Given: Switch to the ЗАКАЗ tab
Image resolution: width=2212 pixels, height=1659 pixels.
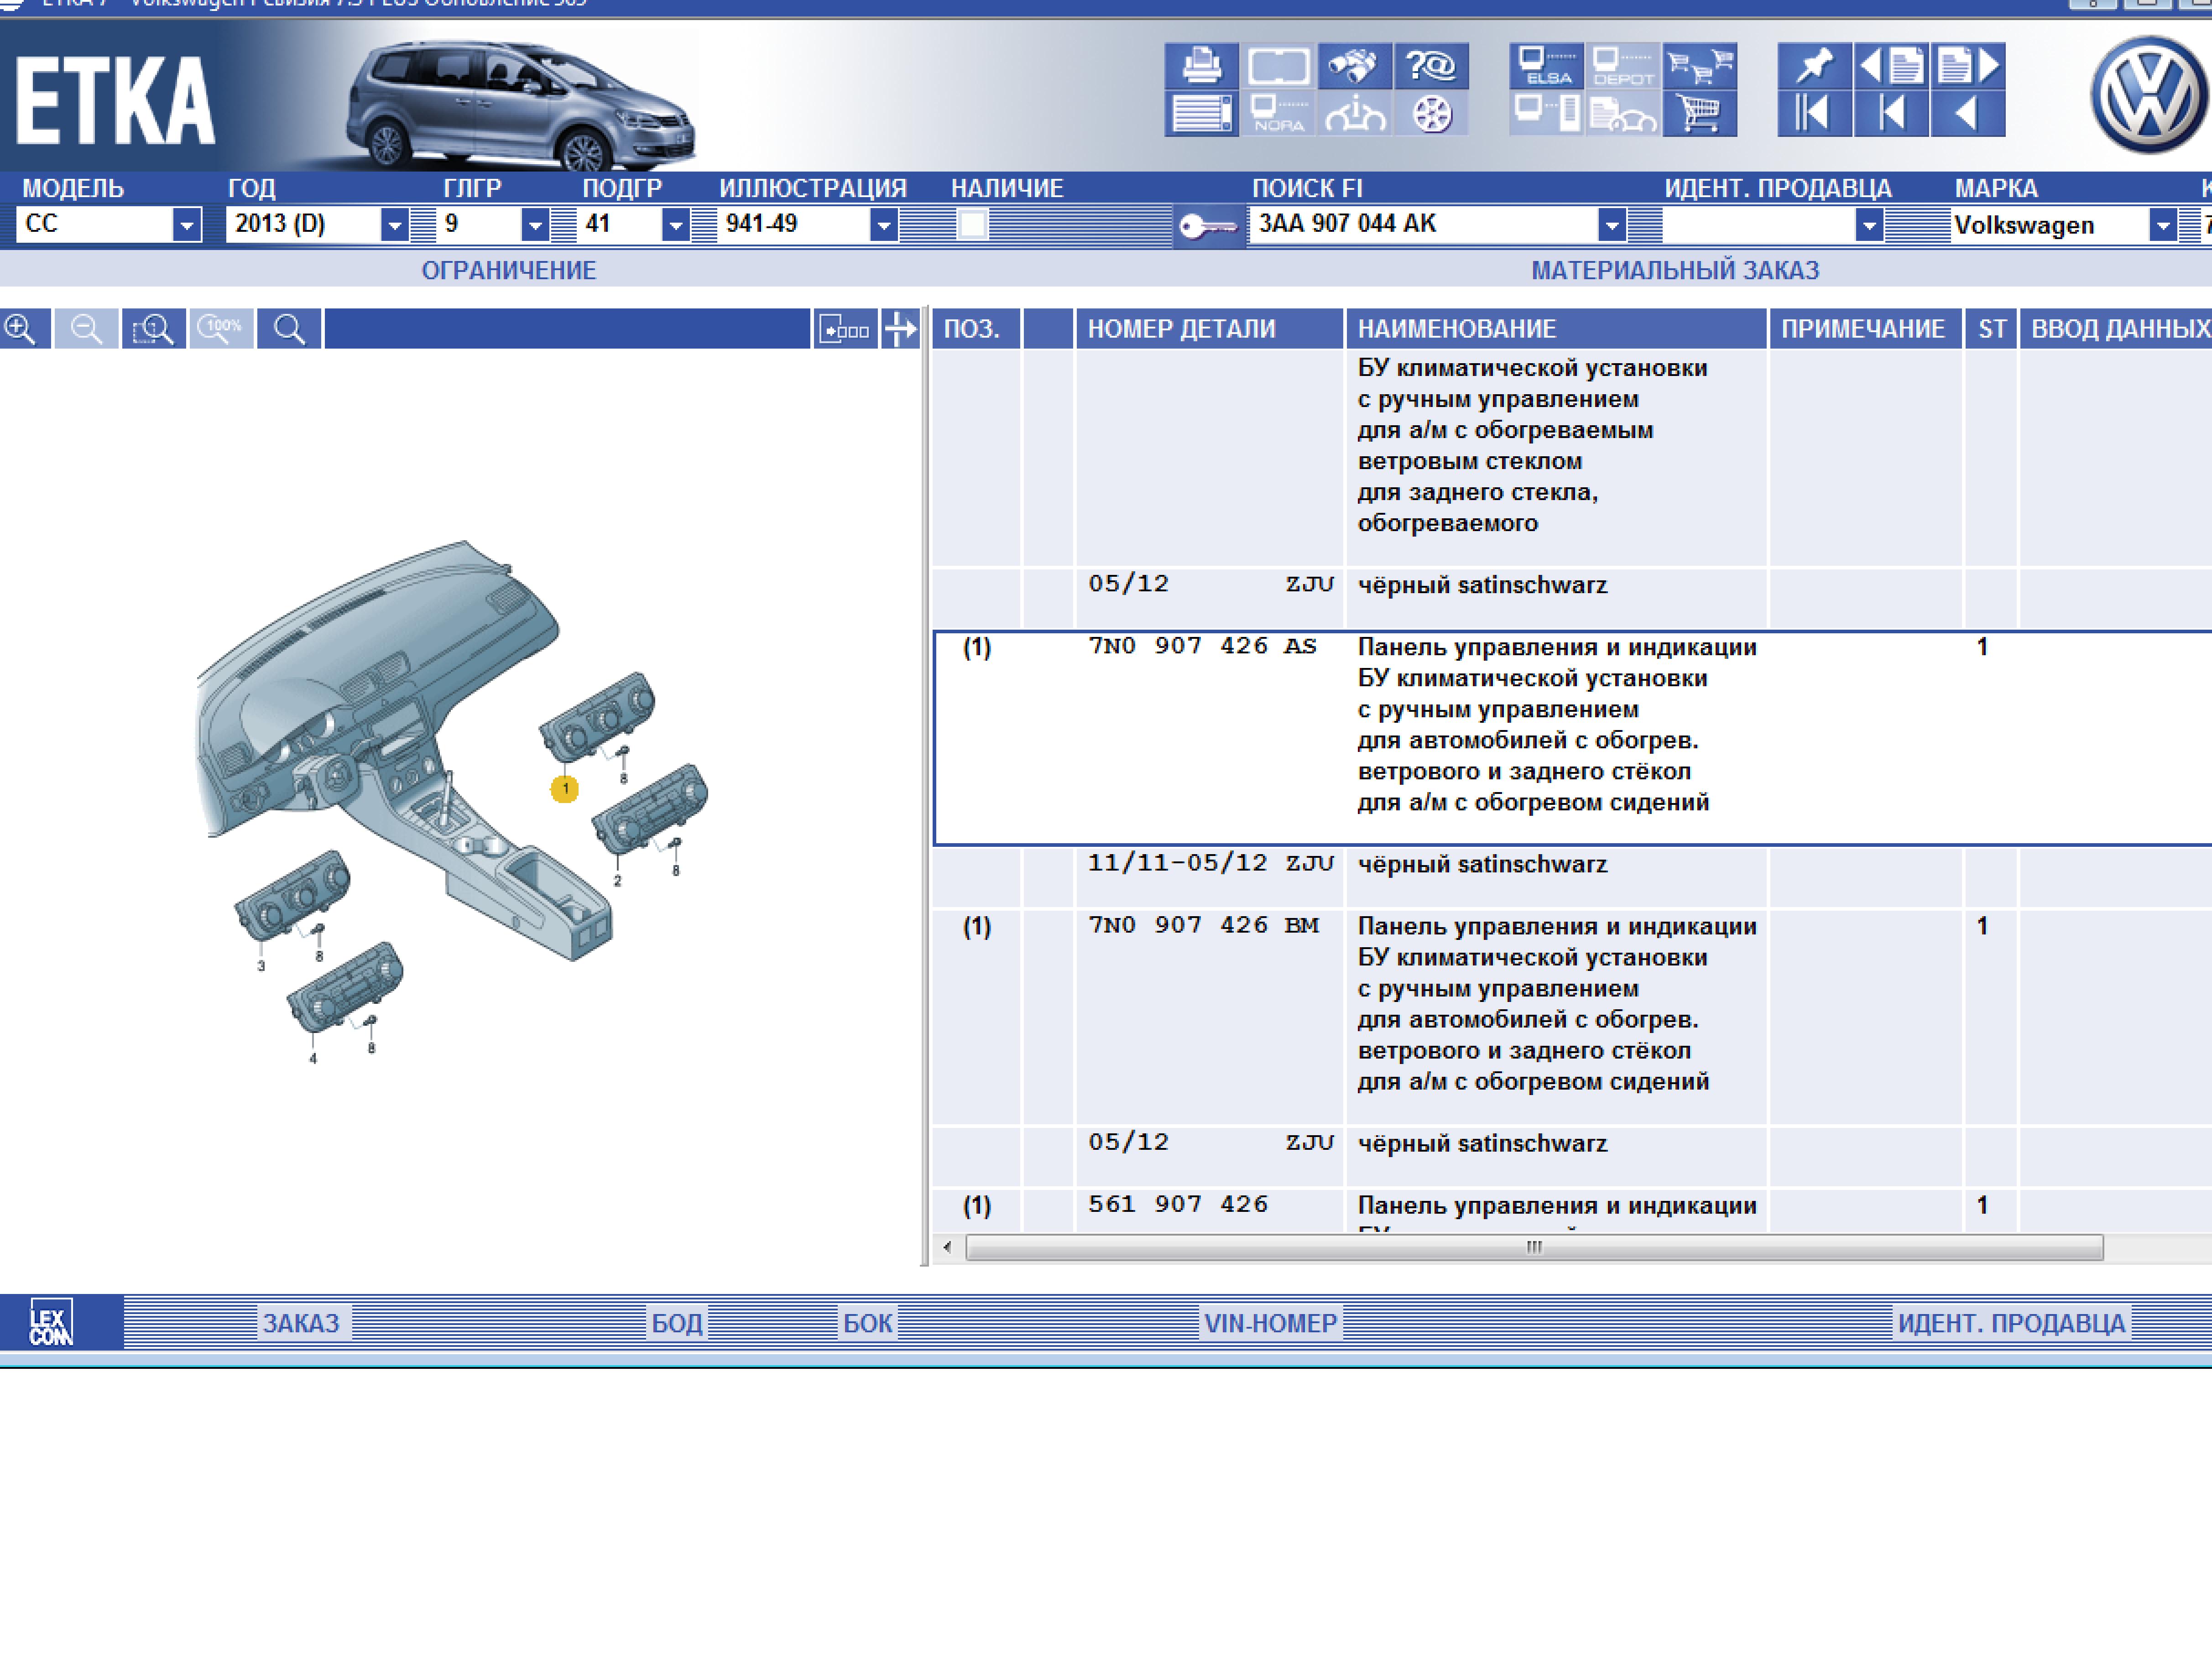Looking at the screenshot, I should coord(301,1323).
